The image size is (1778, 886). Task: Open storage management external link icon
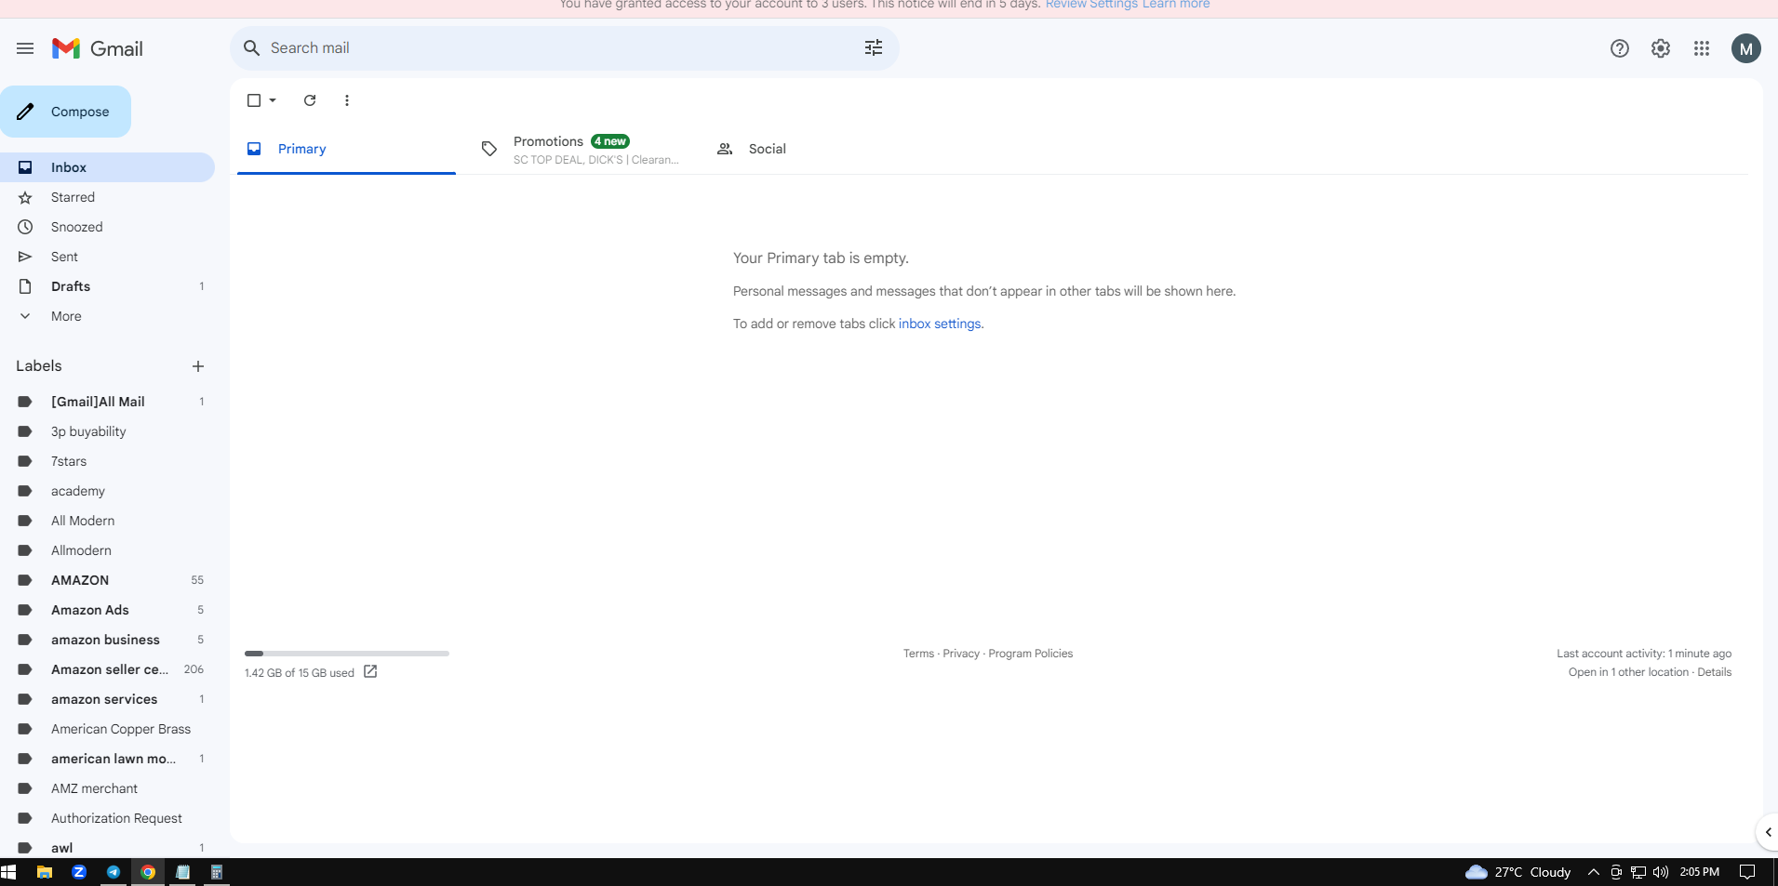pyautogui.click(x=370, y=671)
